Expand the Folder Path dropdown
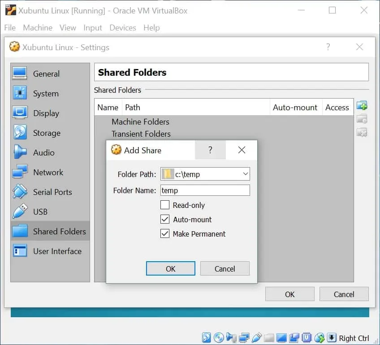The height and width of the screenshot is (345, 380). pyautogui.click(x=245, y=174)
